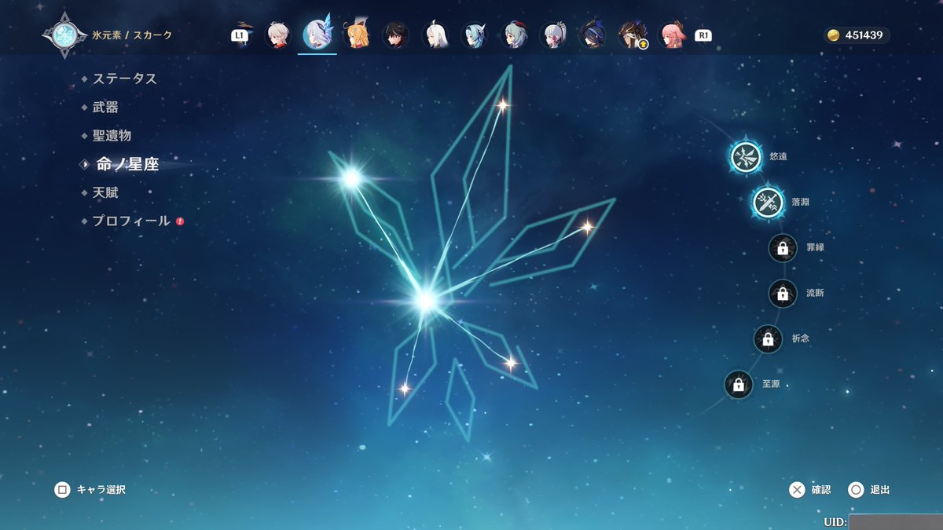Open the locked 罪縁 constellation node
943x530 pixels.
pos(782,248)
